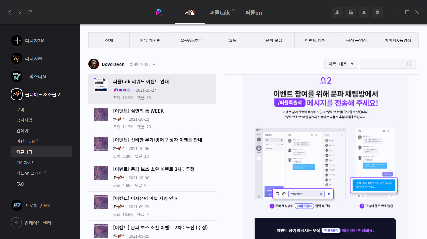This screenshot has height=239, width=427.
Task: Click the lock icon in header
Action: 351,12
